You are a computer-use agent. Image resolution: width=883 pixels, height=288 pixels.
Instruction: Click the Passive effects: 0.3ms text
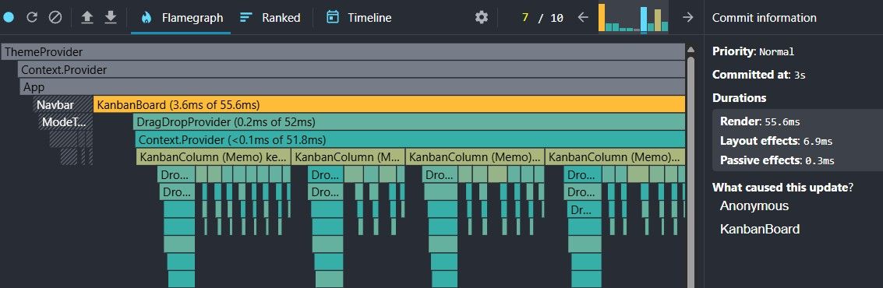[x=777, y=160]
